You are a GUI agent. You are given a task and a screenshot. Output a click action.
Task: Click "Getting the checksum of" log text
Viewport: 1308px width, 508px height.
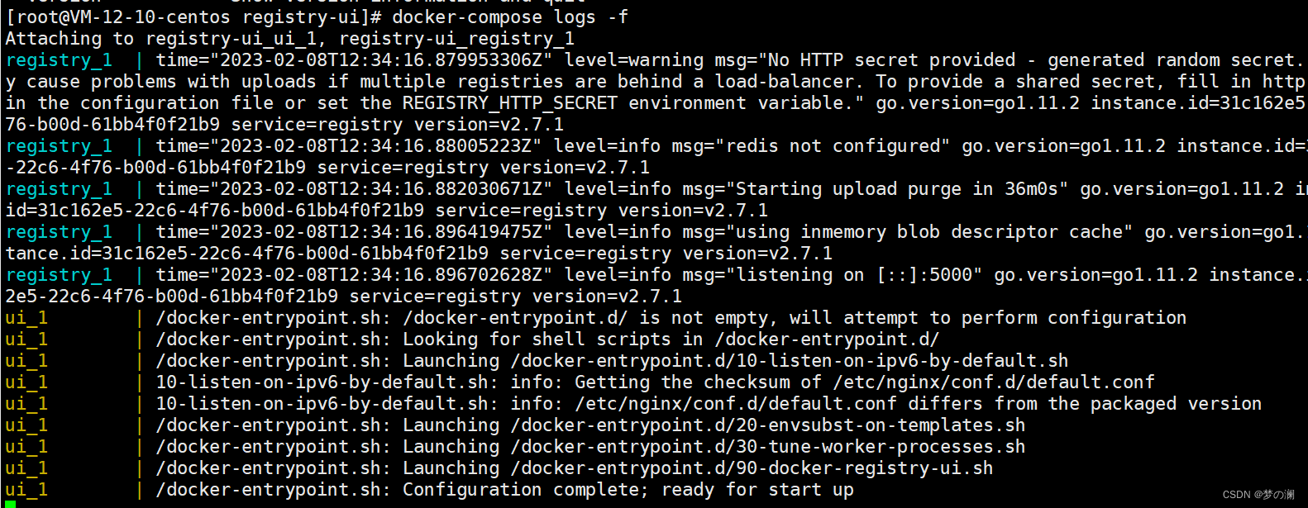click(699, 382)
